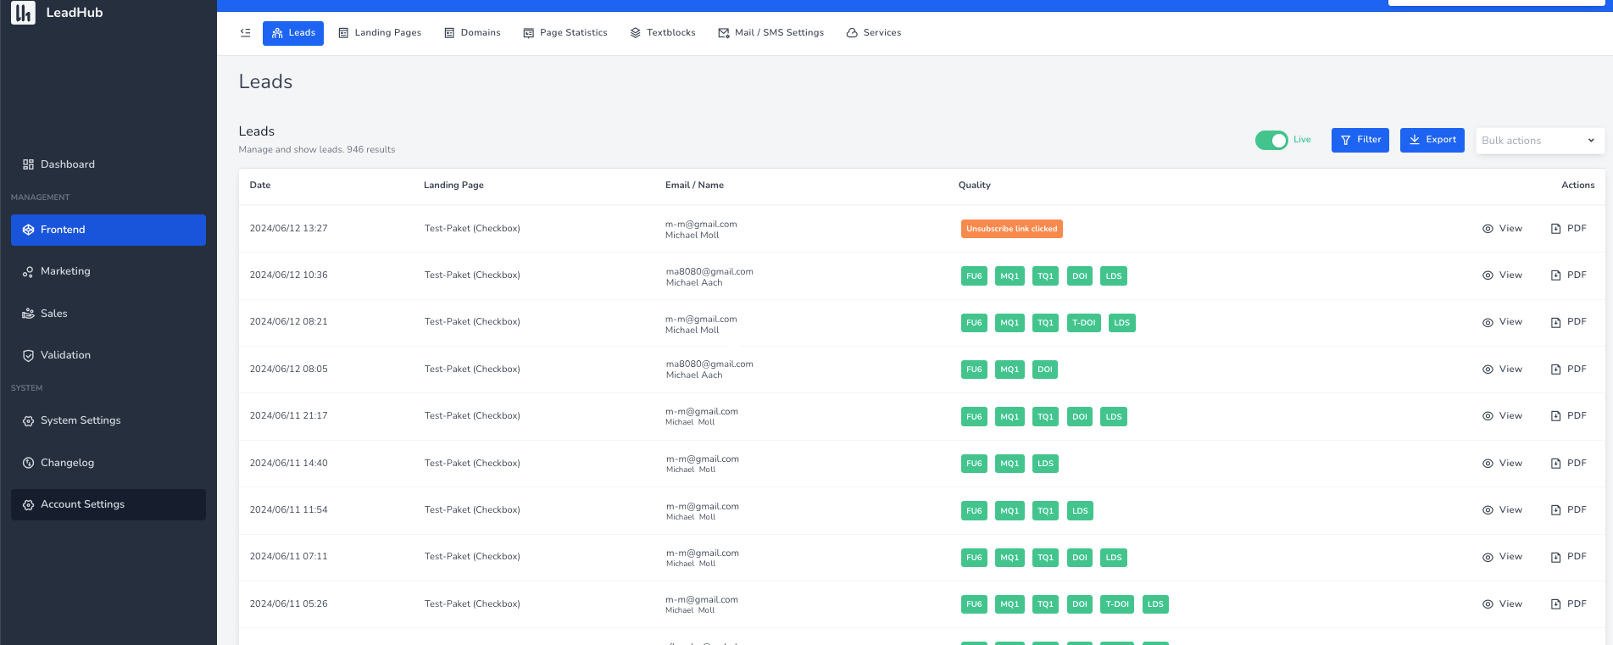Click the Changelog clock icon
This screenshot has width=1613, height=645.
[28, 463]
